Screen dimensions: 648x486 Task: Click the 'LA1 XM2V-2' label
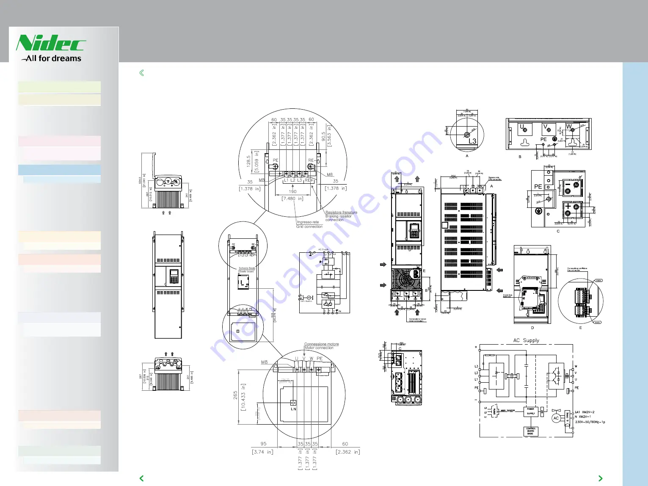(x=585, y=412)
